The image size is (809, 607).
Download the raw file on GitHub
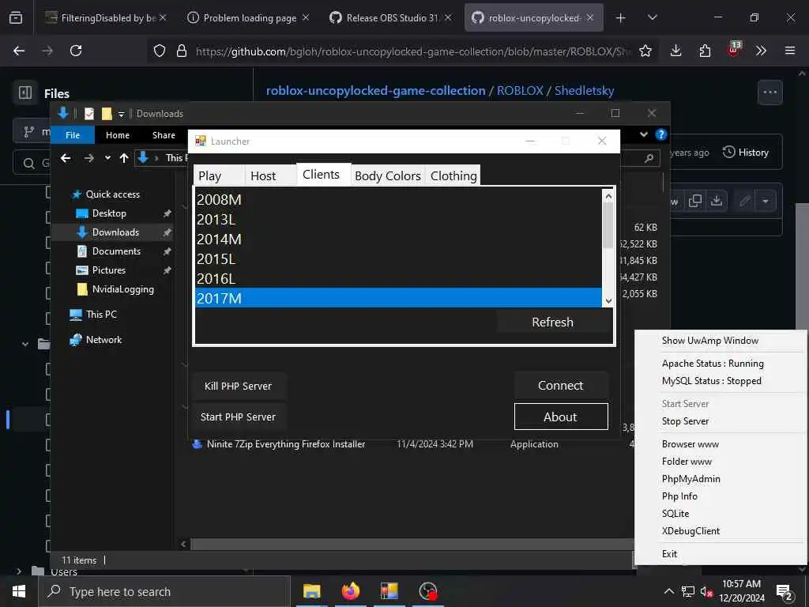pos(716,201)
